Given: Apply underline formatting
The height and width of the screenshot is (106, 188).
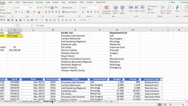Looking at the screenshot, I should click(x=22, y=12).
